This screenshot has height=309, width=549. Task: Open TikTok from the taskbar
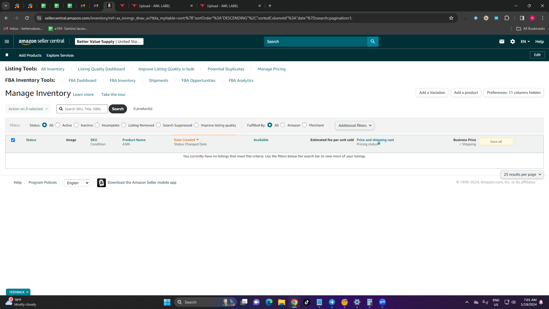(307, 302)
